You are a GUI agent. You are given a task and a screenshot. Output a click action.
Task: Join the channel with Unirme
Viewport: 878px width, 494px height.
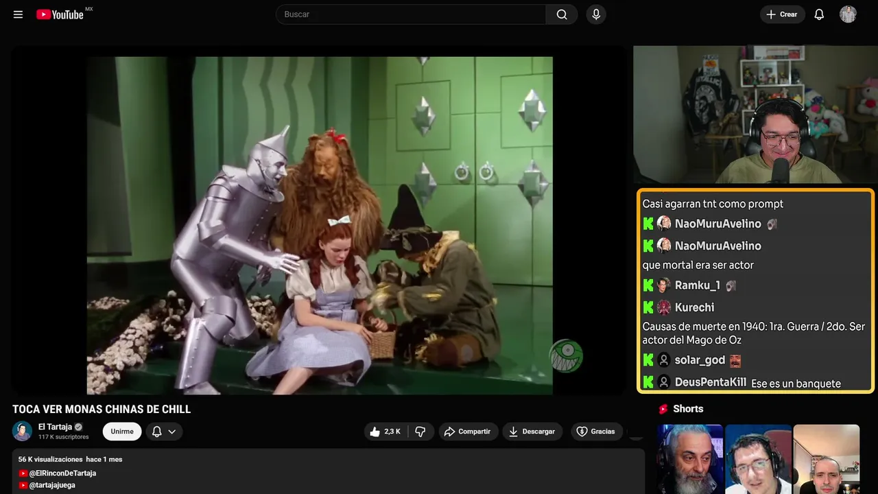click(x=122, y=432)
